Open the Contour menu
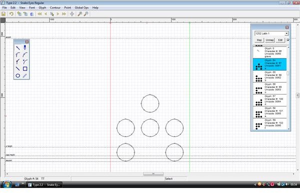The width and height of the screenshot is (300, 193). [55, 7]
